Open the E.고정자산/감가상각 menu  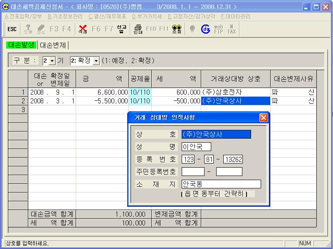[x=191, y=17]
